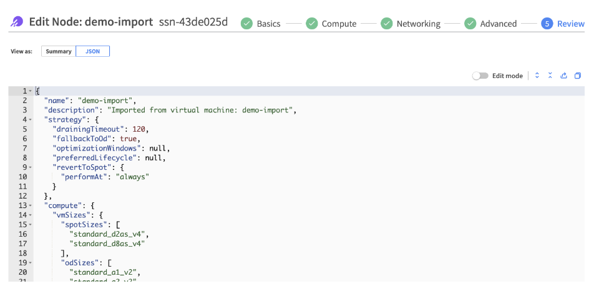Collapse the "revertToSpot" fold arrow
Image resolution: width=594 pixels, height=296 pixels.
(30, 167)
